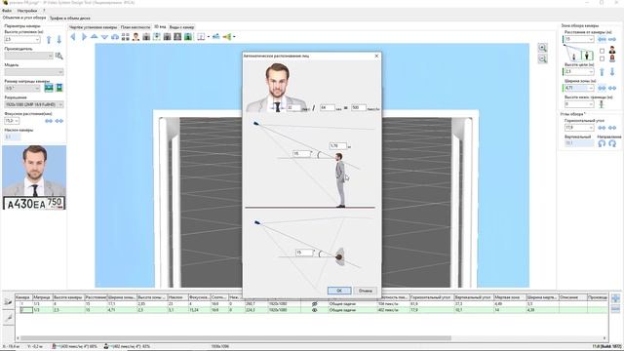Viewport: 624px width, 351px height.
Task: Close the face recognition dialog with the X
Action: [x=376, y=57]
